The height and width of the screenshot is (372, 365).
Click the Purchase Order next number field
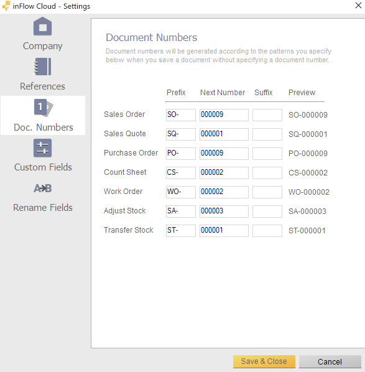point(224,154)
